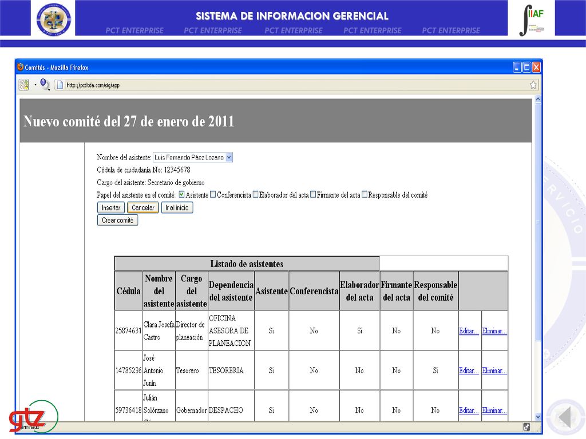Click the Insertar button
This screenshot has height=439, width=586.
(x=110, y=207)
